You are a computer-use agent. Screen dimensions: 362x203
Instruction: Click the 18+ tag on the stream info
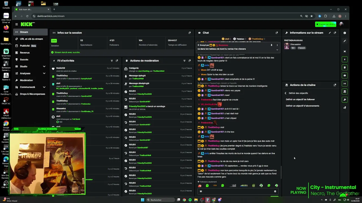(x=293, y=48)
